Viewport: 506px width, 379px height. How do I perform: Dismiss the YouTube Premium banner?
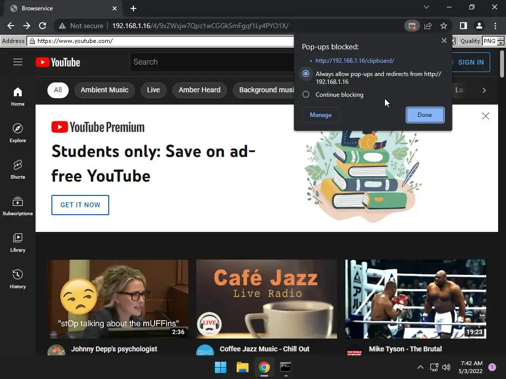[x=485, y=116]
